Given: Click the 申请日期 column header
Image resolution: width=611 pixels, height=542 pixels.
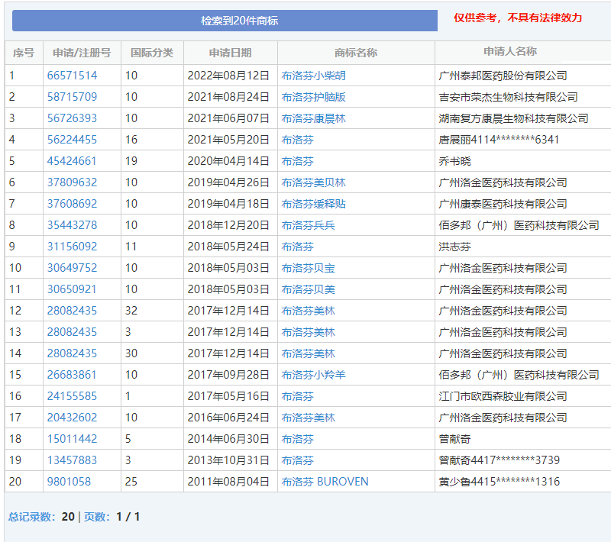Looking at the screenshot, I should 231,53.
